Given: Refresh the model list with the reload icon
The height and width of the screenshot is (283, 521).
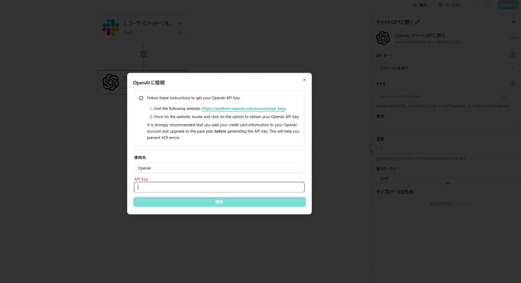Looking at the screenshot, I should point(504,96).
